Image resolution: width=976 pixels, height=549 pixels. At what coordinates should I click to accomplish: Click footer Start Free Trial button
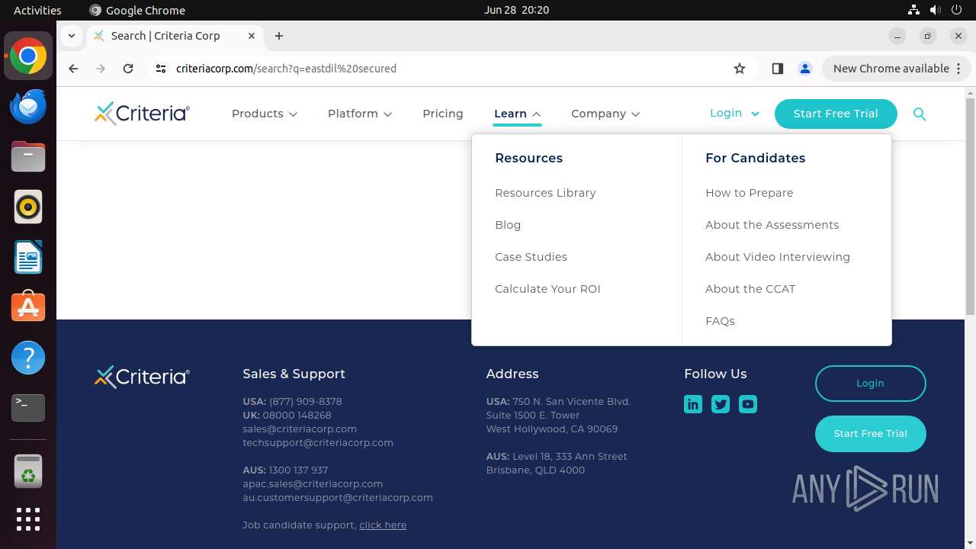pyautogui.click(x=870, y=434)
